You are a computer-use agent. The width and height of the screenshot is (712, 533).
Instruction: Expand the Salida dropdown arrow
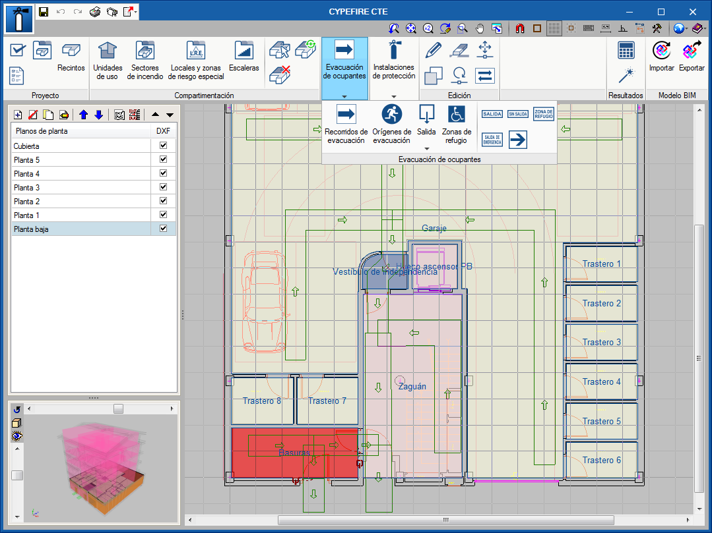427,148
